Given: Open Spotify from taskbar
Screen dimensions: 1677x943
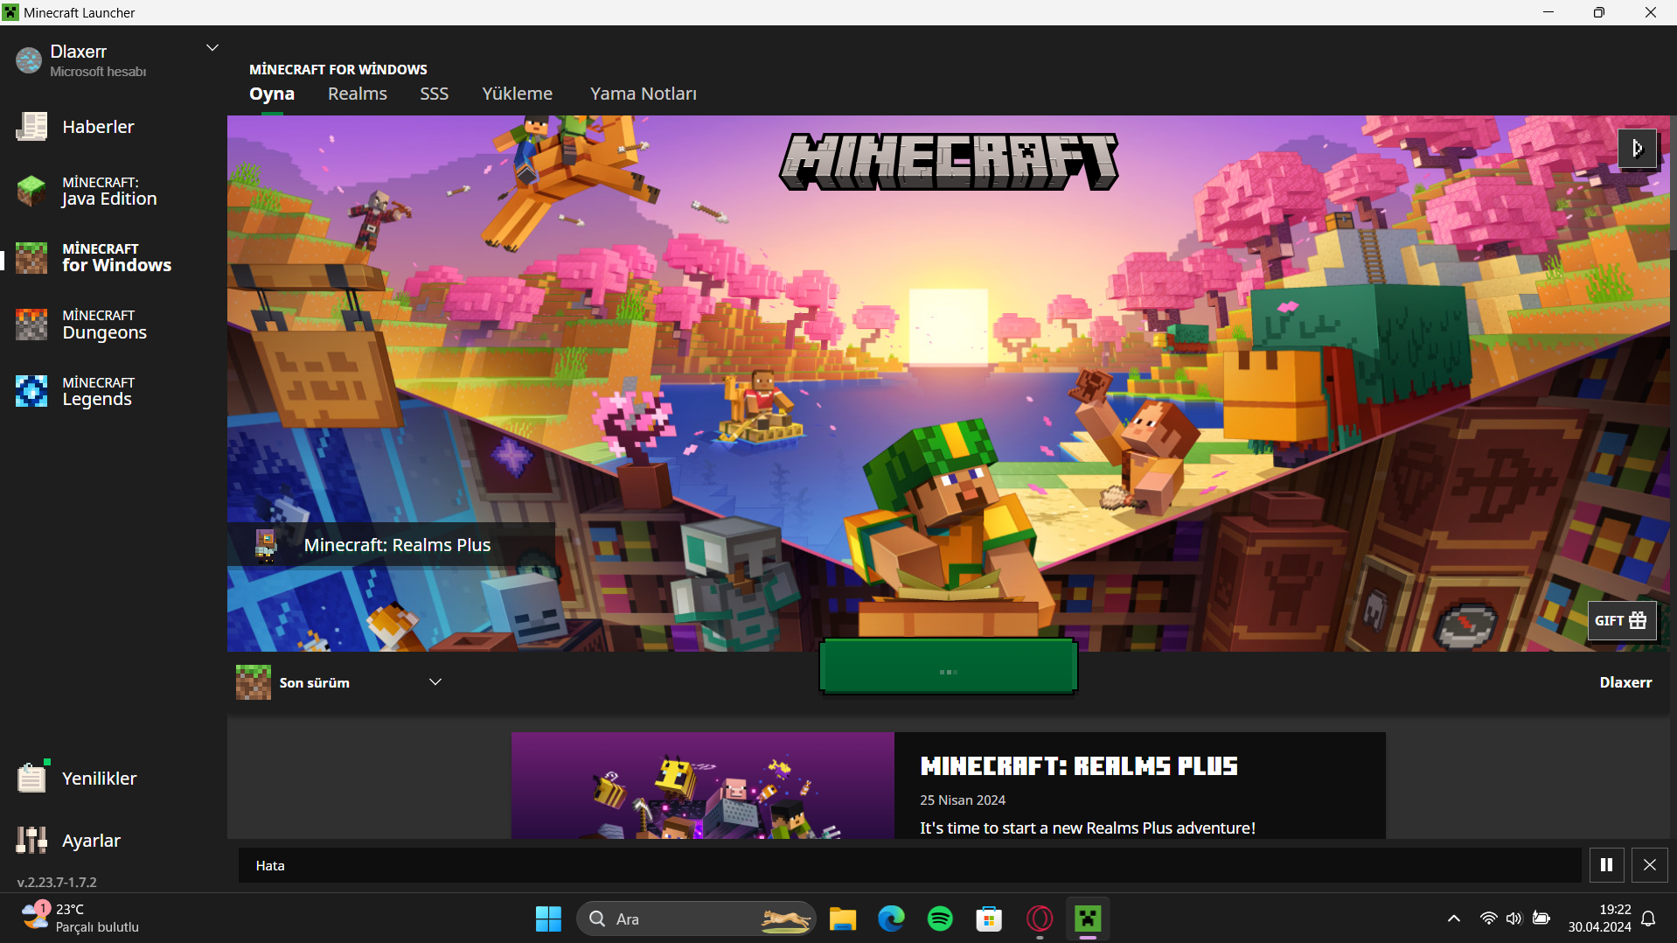Looking at the screenshot, I should [941, 919].
